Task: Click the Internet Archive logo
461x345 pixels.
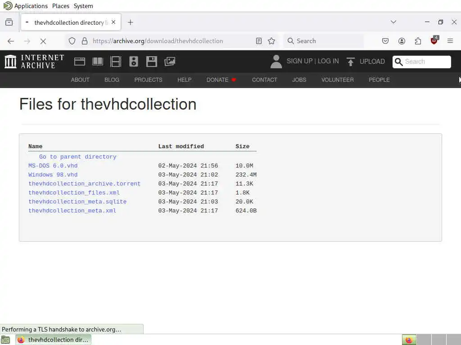Action: pyautogui.click(x=34, y=62)
